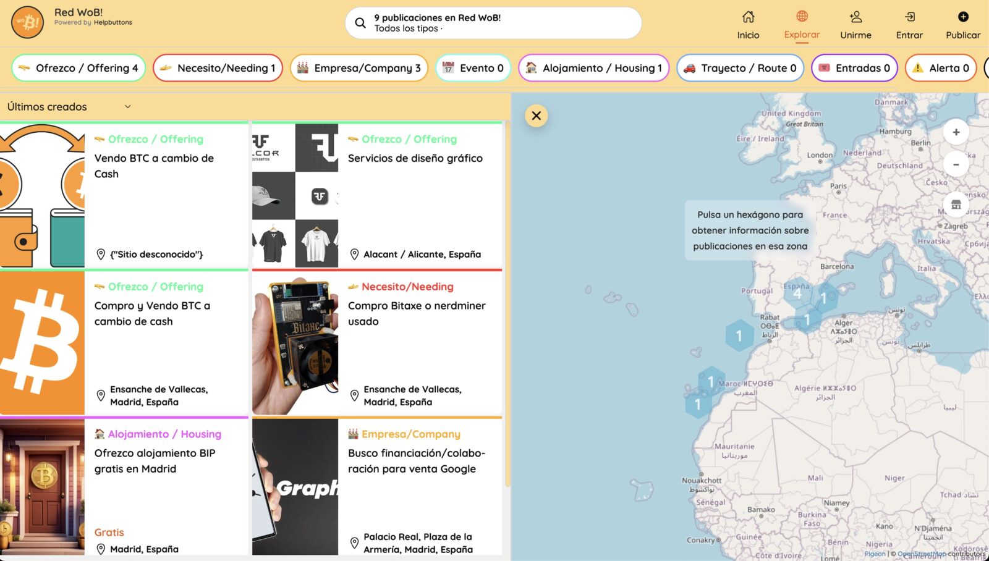Toggle the Ofrezco / Offering filter
This screenshot has width=989, height=561.
click(79, 68)
